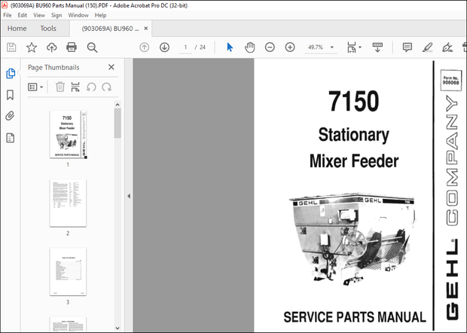This screenshot has width=467, height=333.
Task: Open the Bookmarks sidebar panel
Action: [x=10, y=95]
